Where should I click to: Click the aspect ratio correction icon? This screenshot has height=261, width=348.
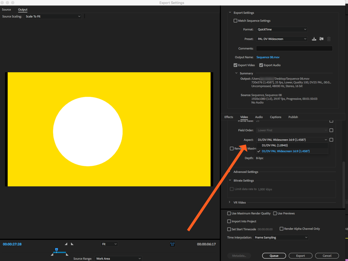tap(172, 244)
